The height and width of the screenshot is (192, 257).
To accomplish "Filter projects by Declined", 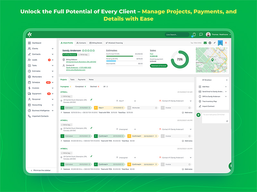I will [x=94, y=86].
